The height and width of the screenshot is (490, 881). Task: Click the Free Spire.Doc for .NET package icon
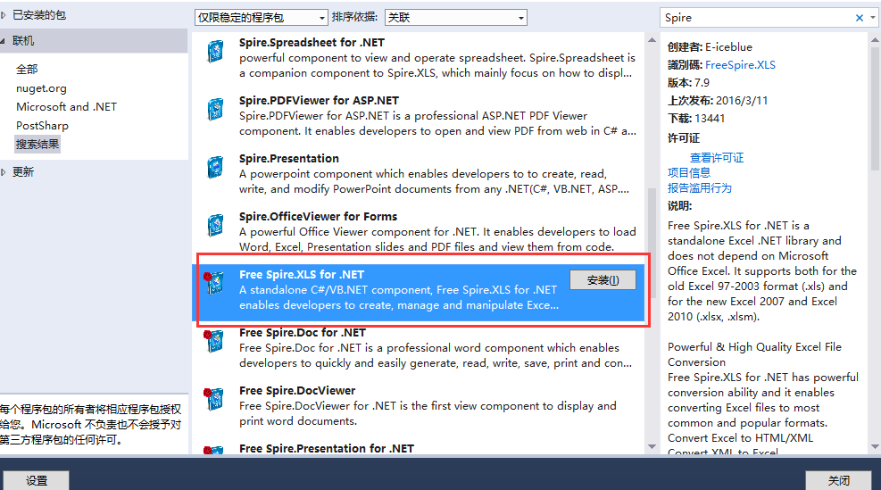click(214, 341)
